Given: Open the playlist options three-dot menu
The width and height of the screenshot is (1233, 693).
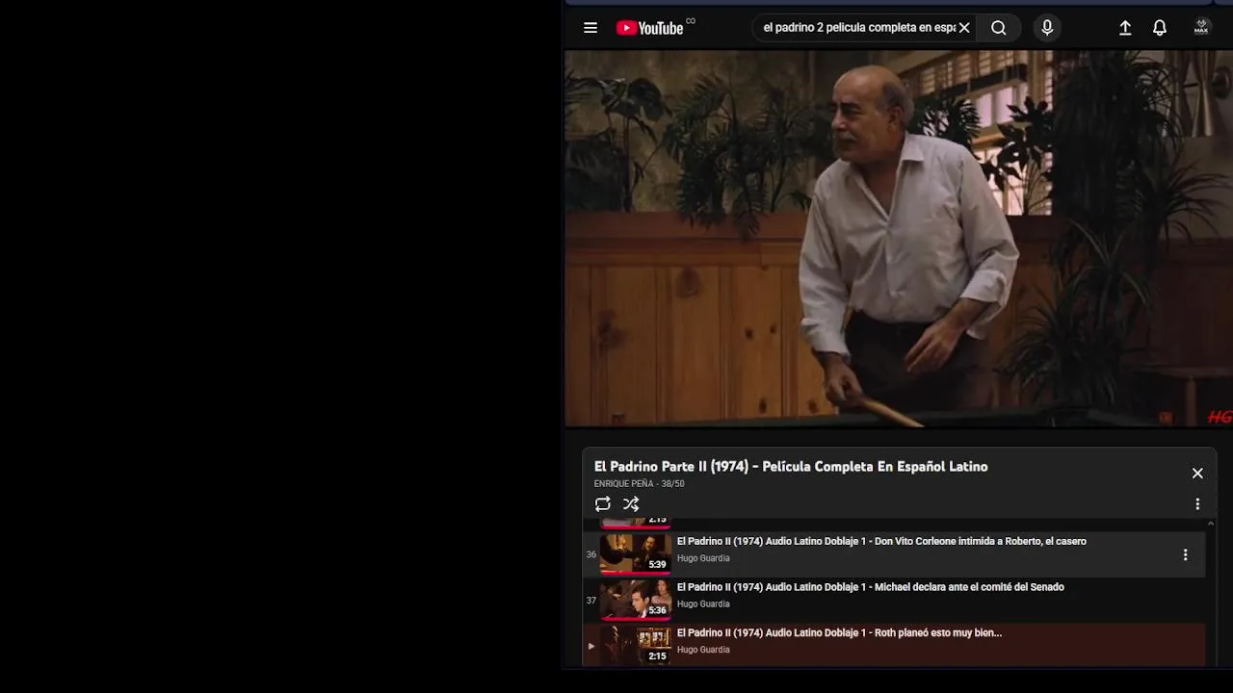Looking at the screenshot, I should click(x=1197, y=504).
